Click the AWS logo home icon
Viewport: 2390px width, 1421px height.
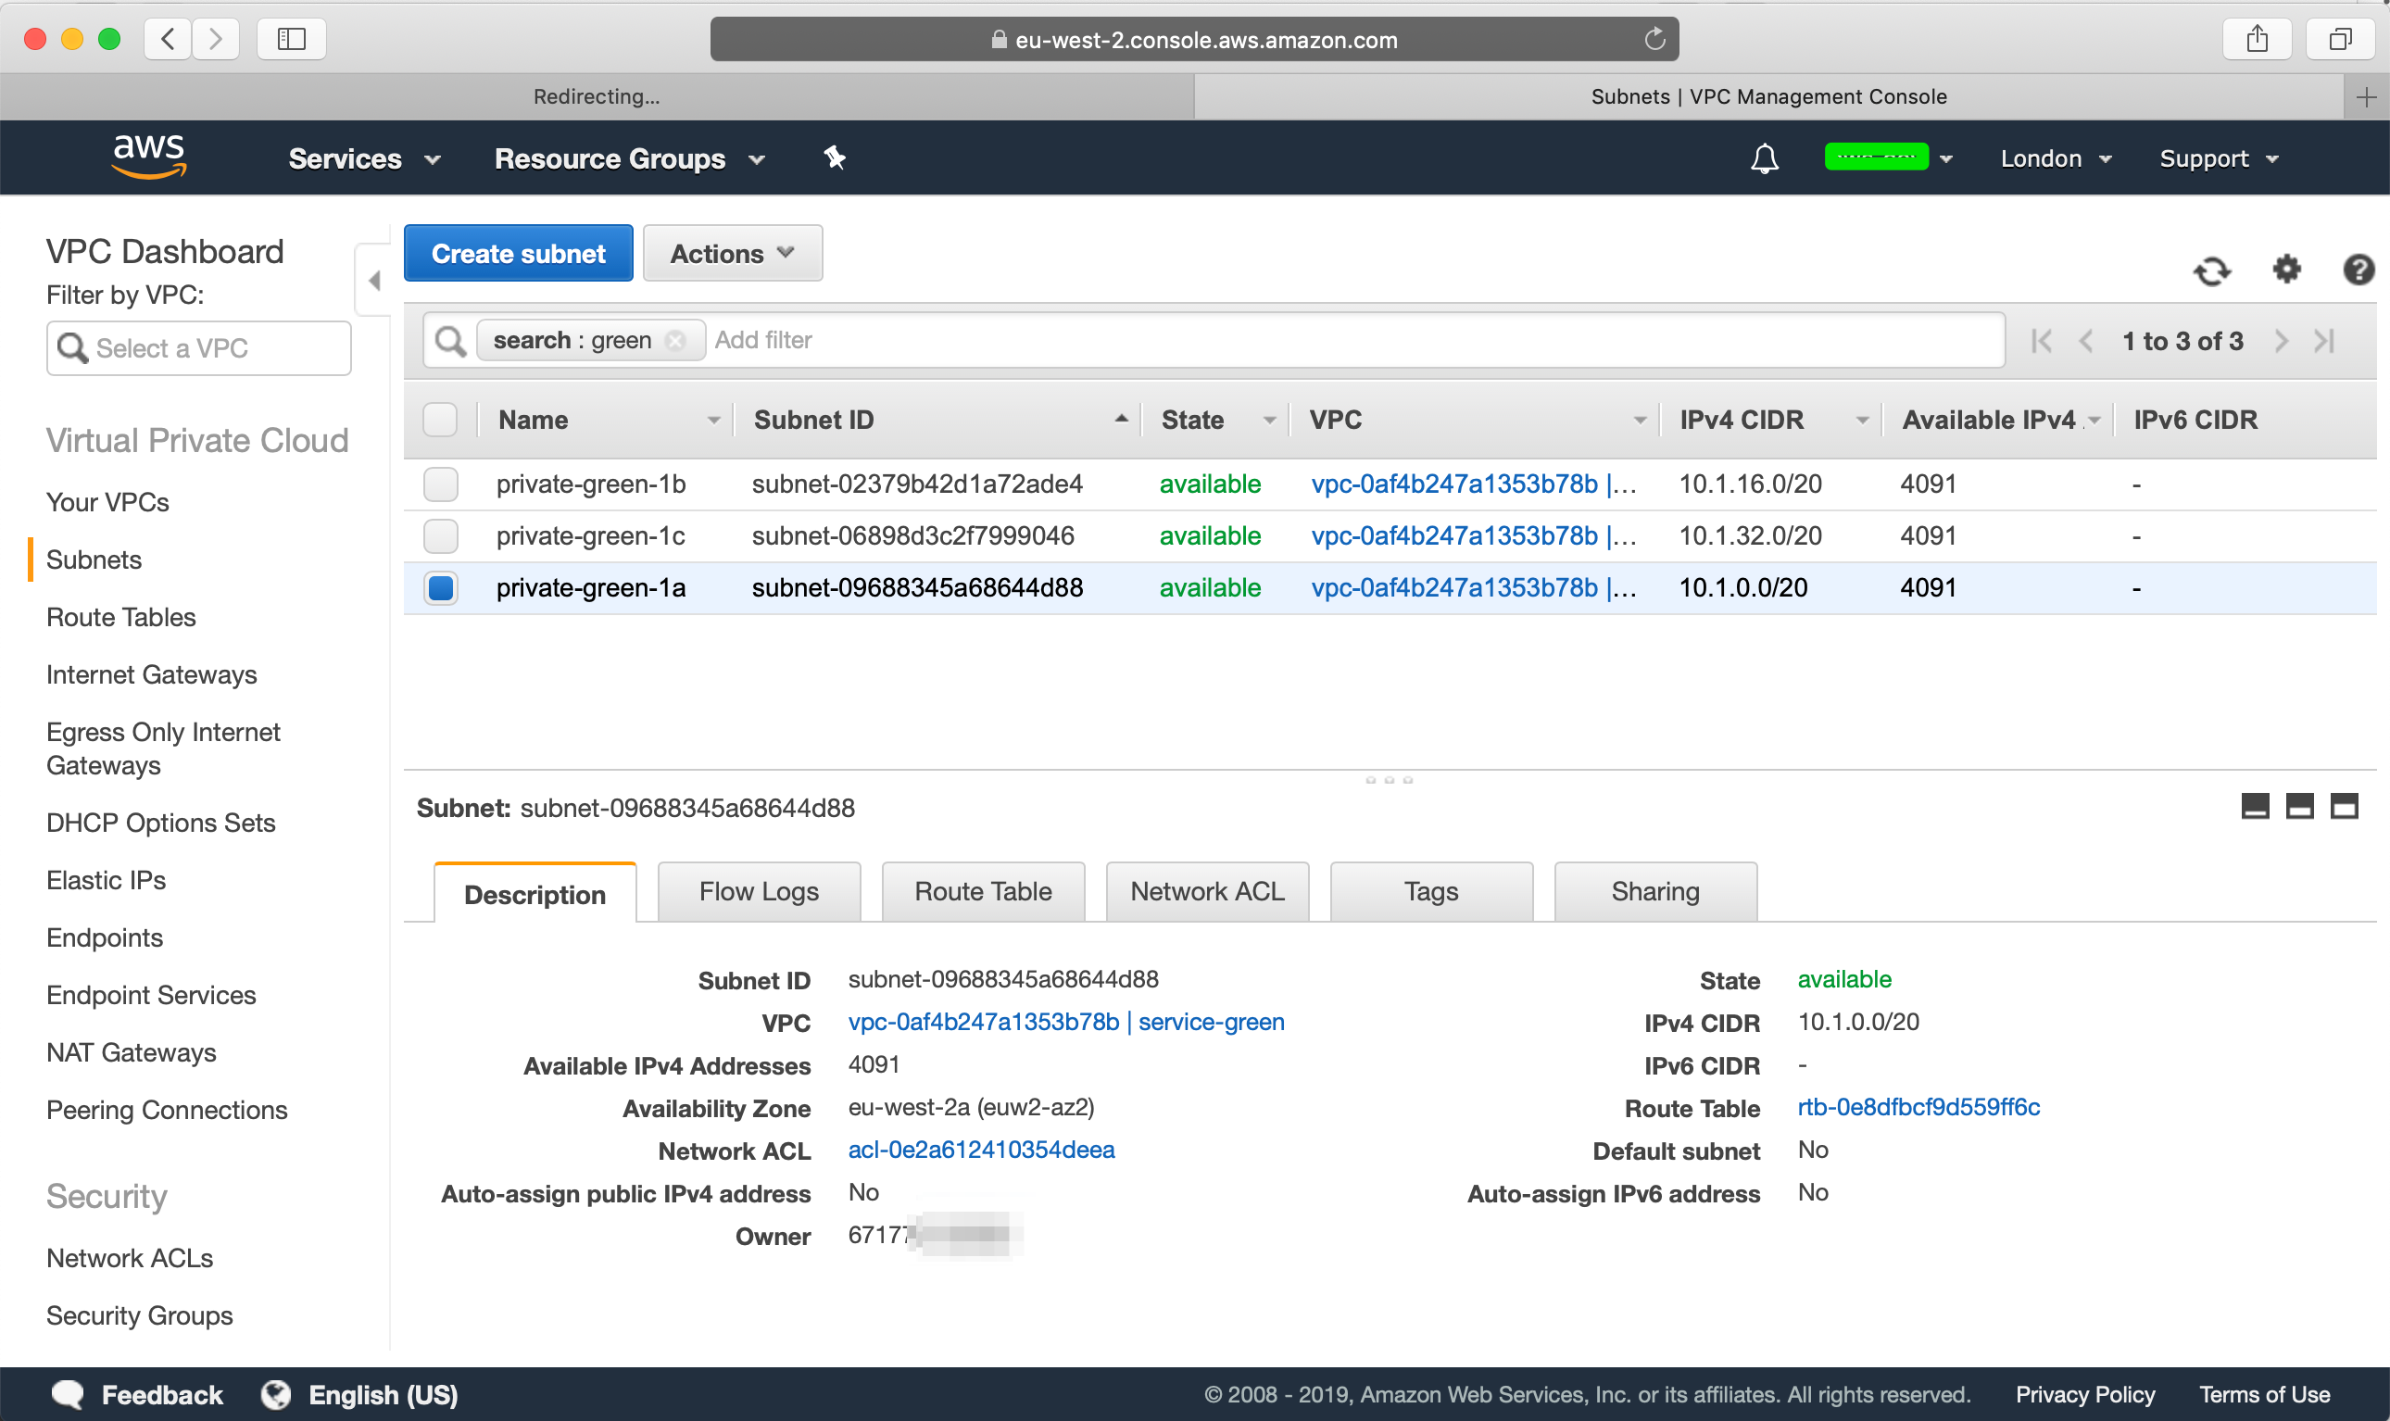pyautogui.click(x=148, y=157)
